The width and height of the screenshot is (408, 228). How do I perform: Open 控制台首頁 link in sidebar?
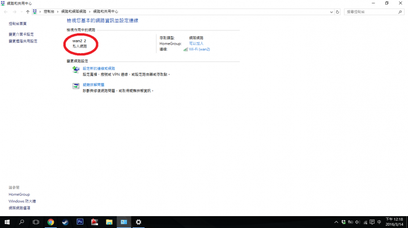18,24
